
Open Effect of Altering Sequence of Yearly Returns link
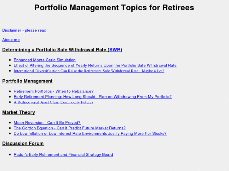coord(95,65)
